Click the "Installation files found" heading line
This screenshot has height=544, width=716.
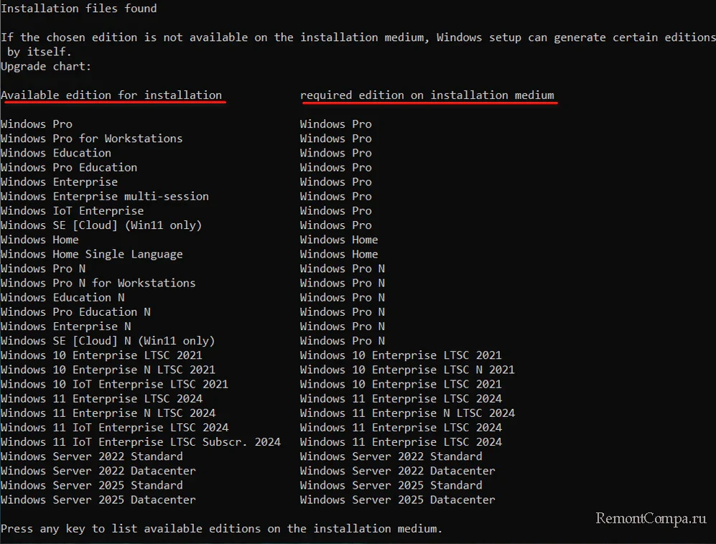pyautogui.click(x=79, y=9)
